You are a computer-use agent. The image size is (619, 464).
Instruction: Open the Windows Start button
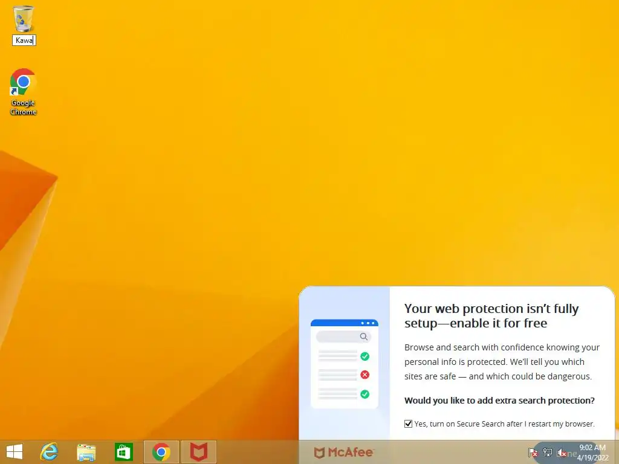pyautogui.click(x=15, y=452)
